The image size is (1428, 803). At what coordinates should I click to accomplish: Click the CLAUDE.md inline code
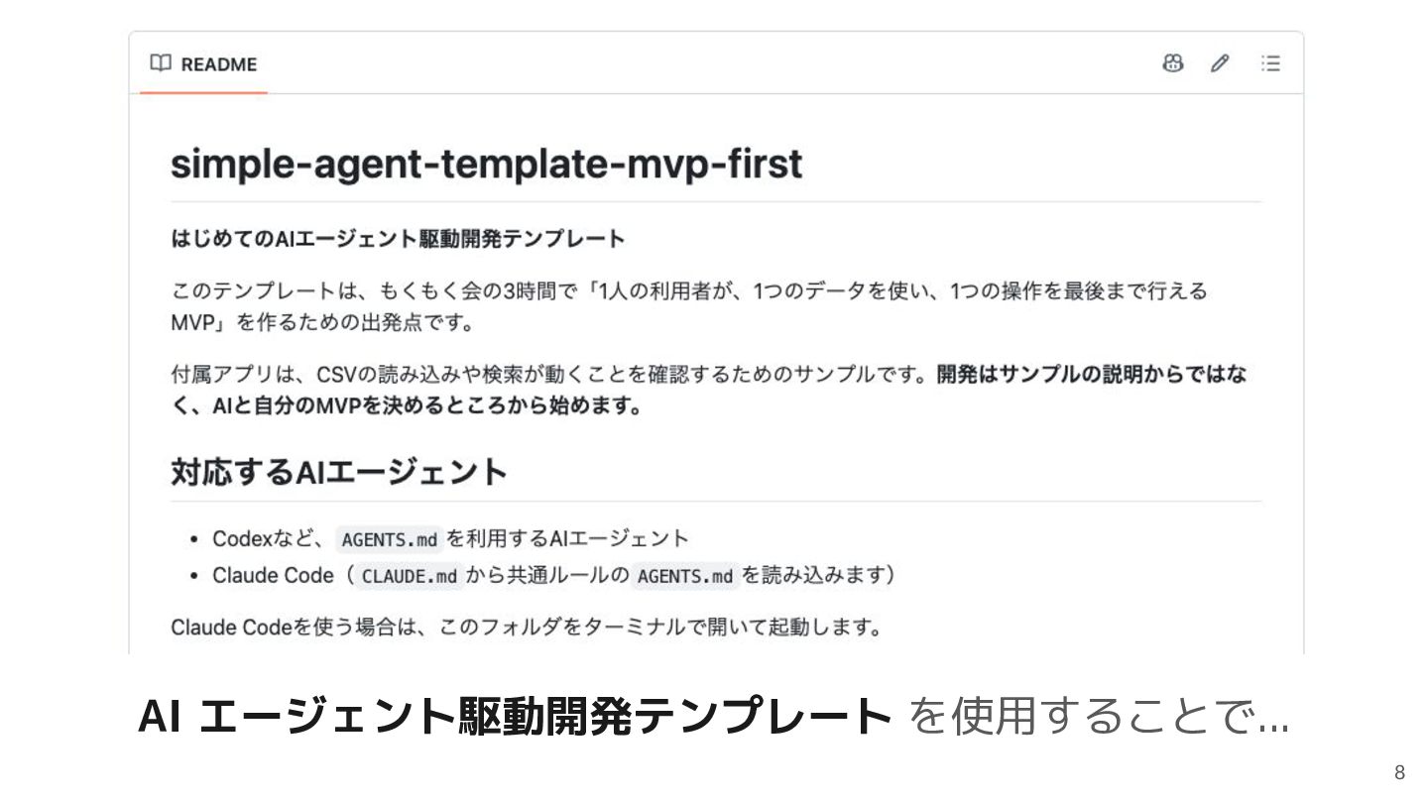coord(410,576)
